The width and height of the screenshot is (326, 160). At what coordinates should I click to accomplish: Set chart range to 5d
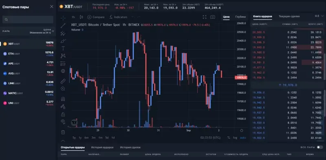pyautogui.click(x=107, y=138)
